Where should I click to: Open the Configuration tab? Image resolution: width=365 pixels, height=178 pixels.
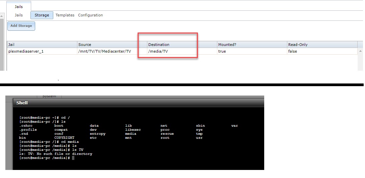(90, 15)
